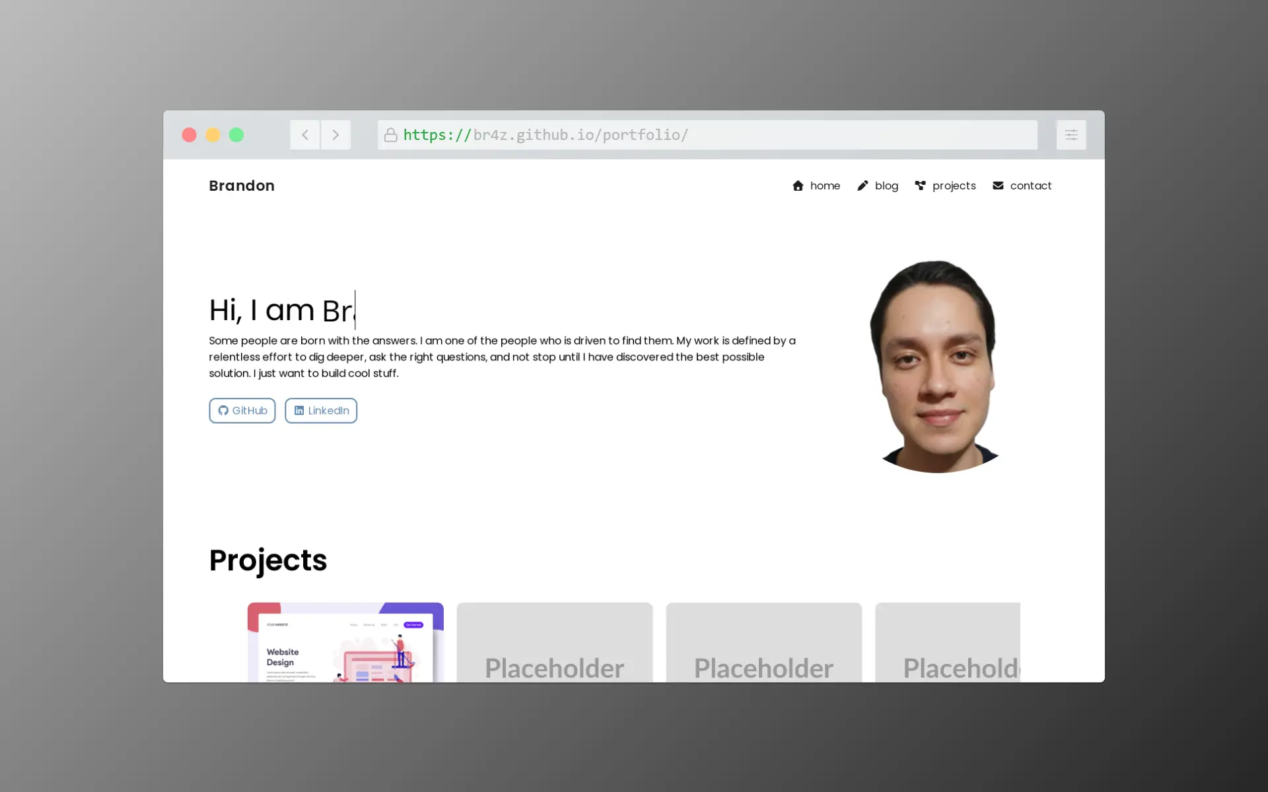The width and height of the screenshot is (1268, 792).
Task: Select the first Placeholder project card
Action: tap(555, 643)
